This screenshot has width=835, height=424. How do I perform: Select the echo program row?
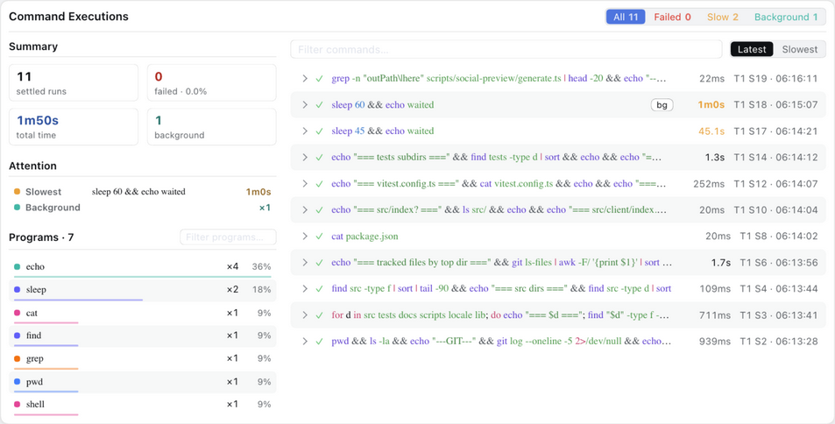(x=143, y=267)
